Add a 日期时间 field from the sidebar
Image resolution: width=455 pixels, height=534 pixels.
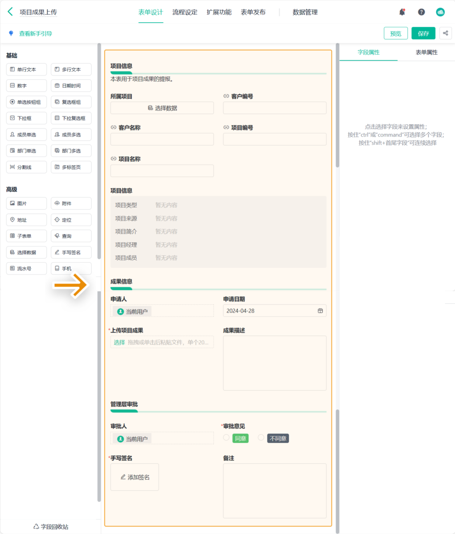pyautogui.click(x=71, y=85)
